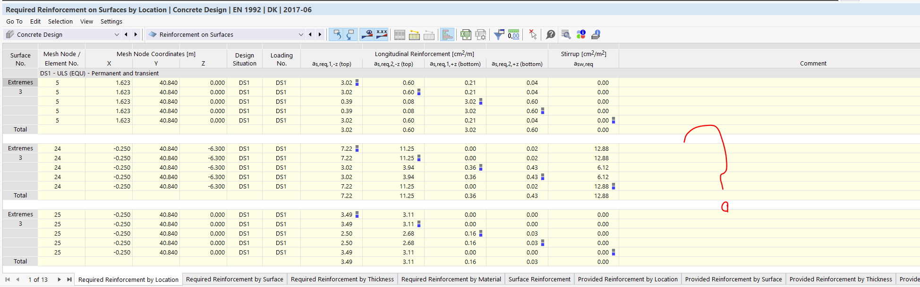Toggle the eye result visibility button
The image size is (920, 287).
(x=366, y=34)
